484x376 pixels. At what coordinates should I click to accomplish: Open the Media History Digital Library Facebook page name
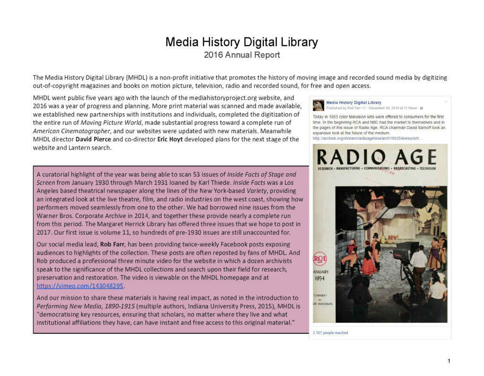[354, 103]
